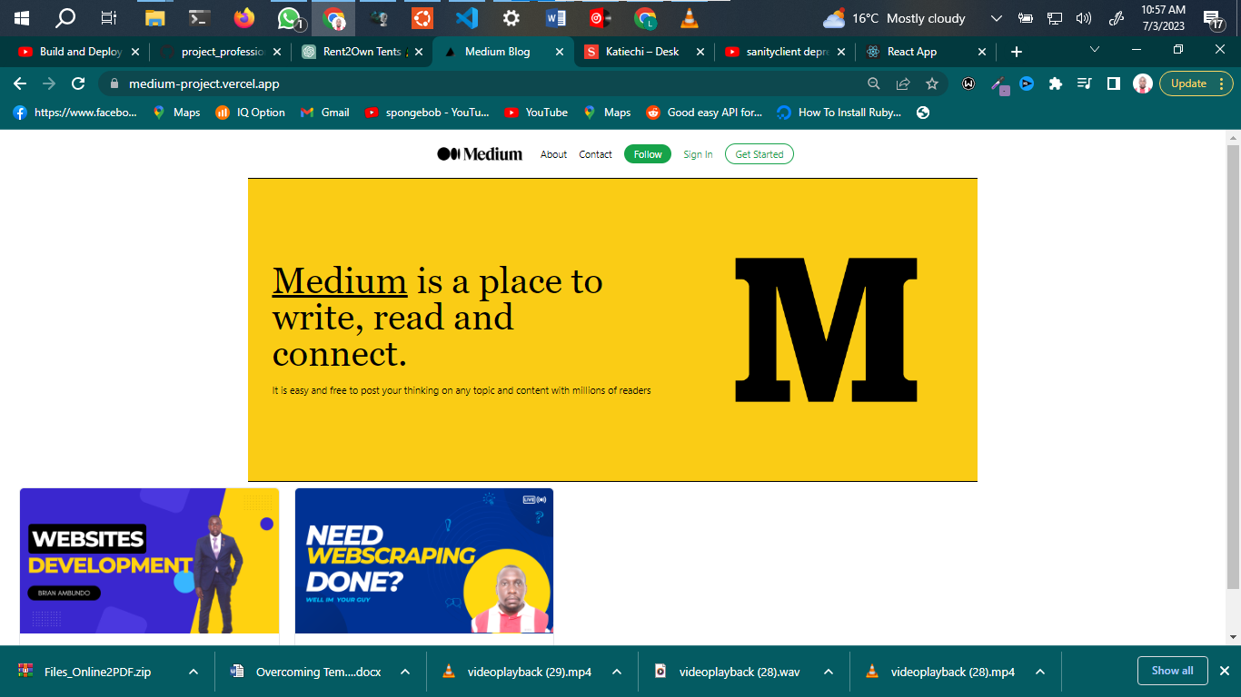This screenshot has height=697, width=1241.
Task: Open the Windows Start menu
Action: (22, 17)
